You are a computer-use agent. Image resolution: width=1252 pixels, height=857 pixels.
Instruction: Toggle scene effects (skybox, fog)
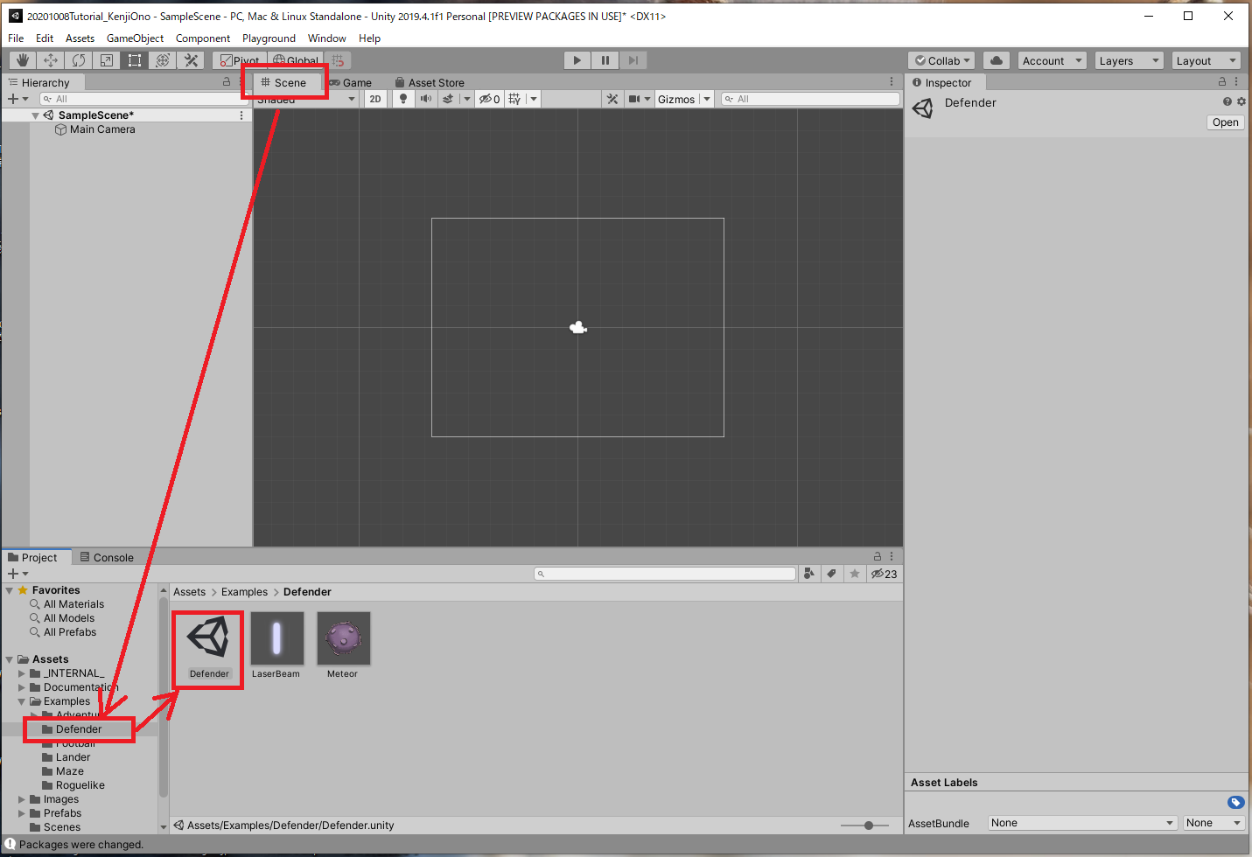point(448,99)
